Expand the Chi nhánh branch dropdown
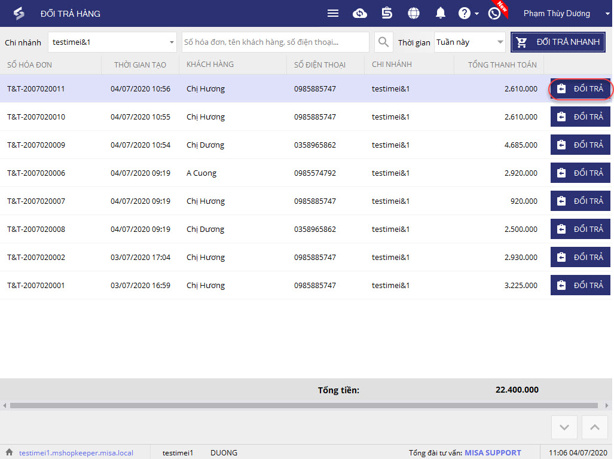 [x=172, y=42]
